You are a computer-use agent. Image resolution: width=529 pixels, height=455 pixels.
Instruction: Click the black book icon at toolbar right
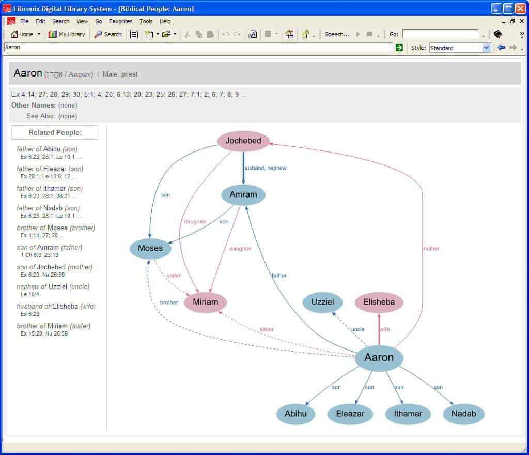(497, 34)
